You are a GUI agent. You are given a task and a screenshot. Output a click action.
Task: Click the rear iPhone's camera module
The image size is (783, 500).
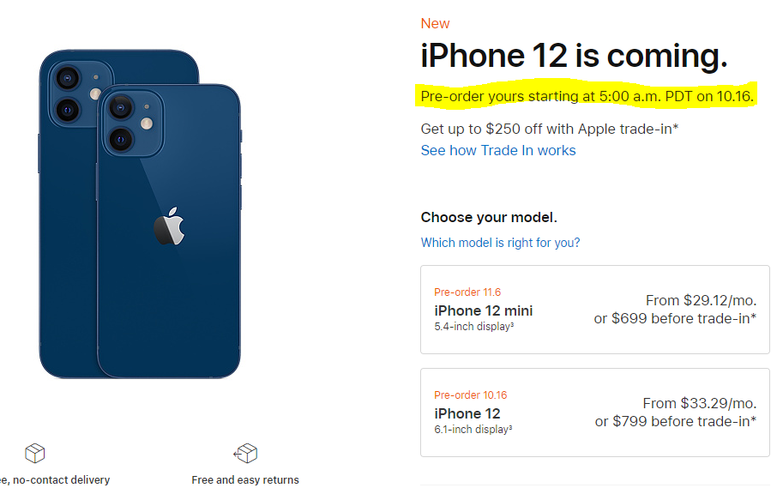(75, 93)
